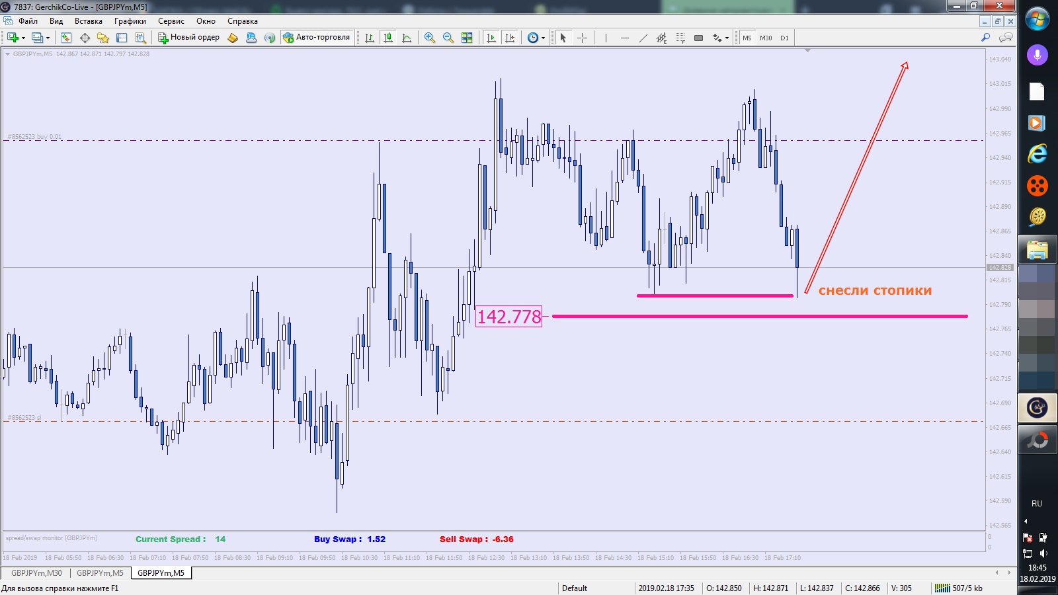Toggle chart shift
The height and width of the screenshot is (595, 1058).
point(510,38)
